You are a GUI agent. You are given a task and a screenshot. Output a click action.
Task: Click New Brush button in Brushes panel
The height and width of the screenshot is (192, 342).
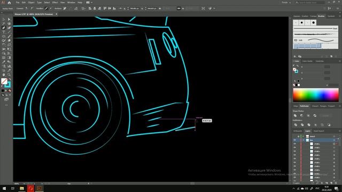[x=331, y=57]
